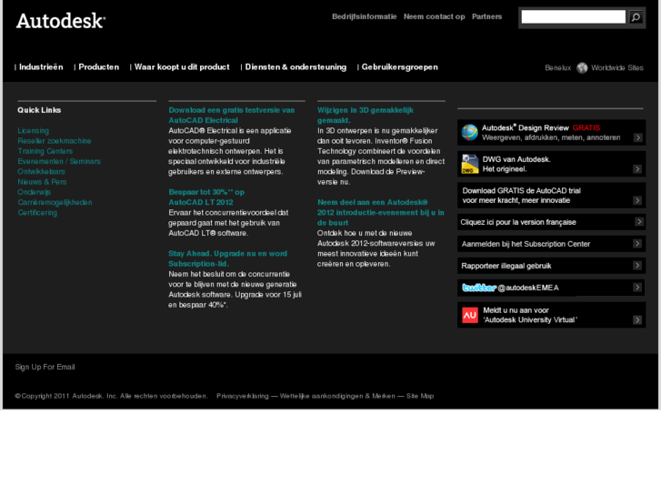Click Wijzigen in 3D gemakkelijk headline
Viewport: 661px width, 496px height.
point(366,116)
